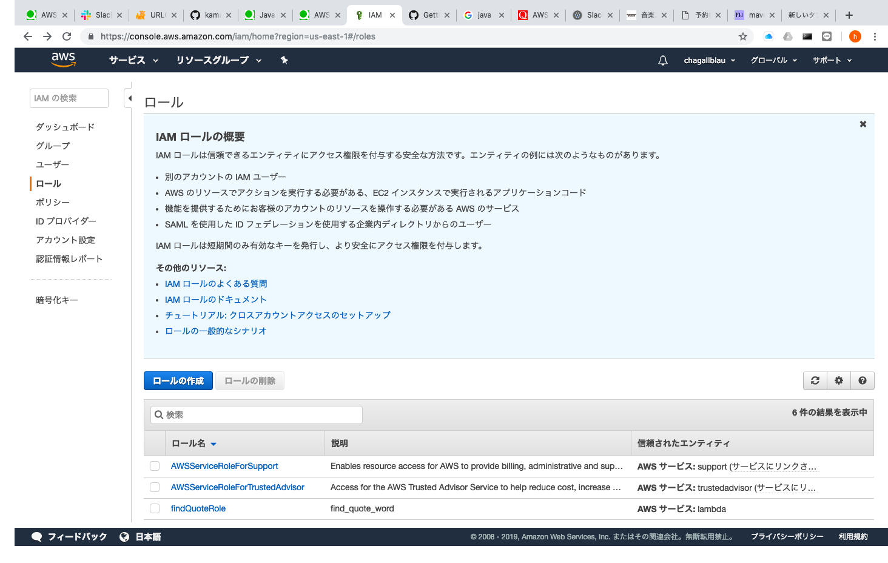Viewport: 888px width, 563px height.
Task: Expand the リソースグループ dropdown
Action: click(x=219, y=60)
